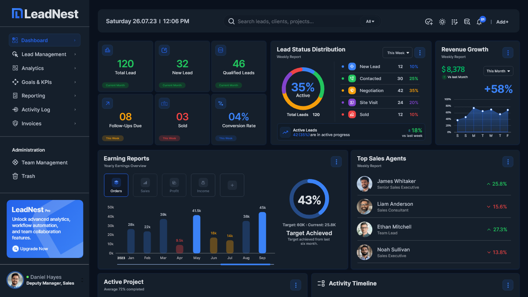Click the database search icon in header
Screen dimensions: 528x297
[467, 22]
